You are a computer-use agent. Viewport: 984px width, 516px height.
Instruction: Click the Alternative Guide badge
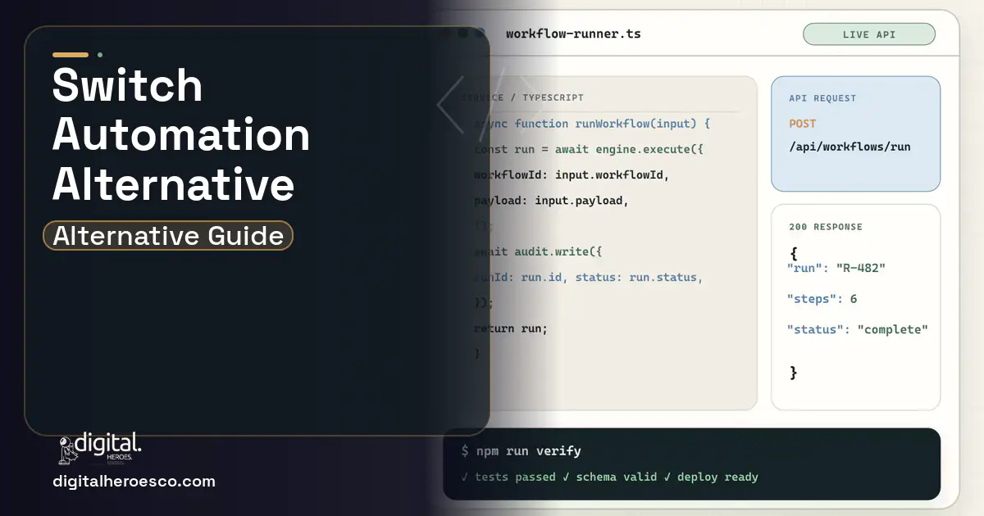coord(168,236)
